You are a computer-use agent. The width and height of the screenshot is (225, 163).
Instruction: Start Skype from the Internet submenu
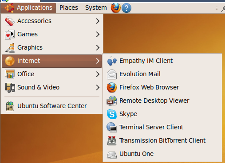click(162, 114)
